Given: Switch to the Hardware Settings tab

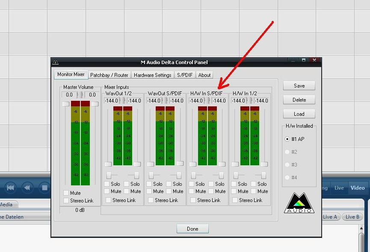Looking at the screenshot, I should pyautogui.click(x=152, y=75).
